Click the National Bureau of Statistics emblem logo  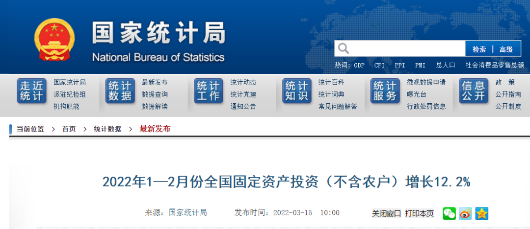(x=54, y=40)
